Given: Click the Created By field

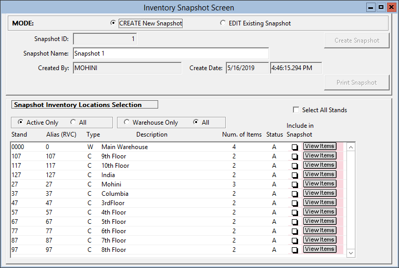Looking at the screenshot, I should coord(127,68).
